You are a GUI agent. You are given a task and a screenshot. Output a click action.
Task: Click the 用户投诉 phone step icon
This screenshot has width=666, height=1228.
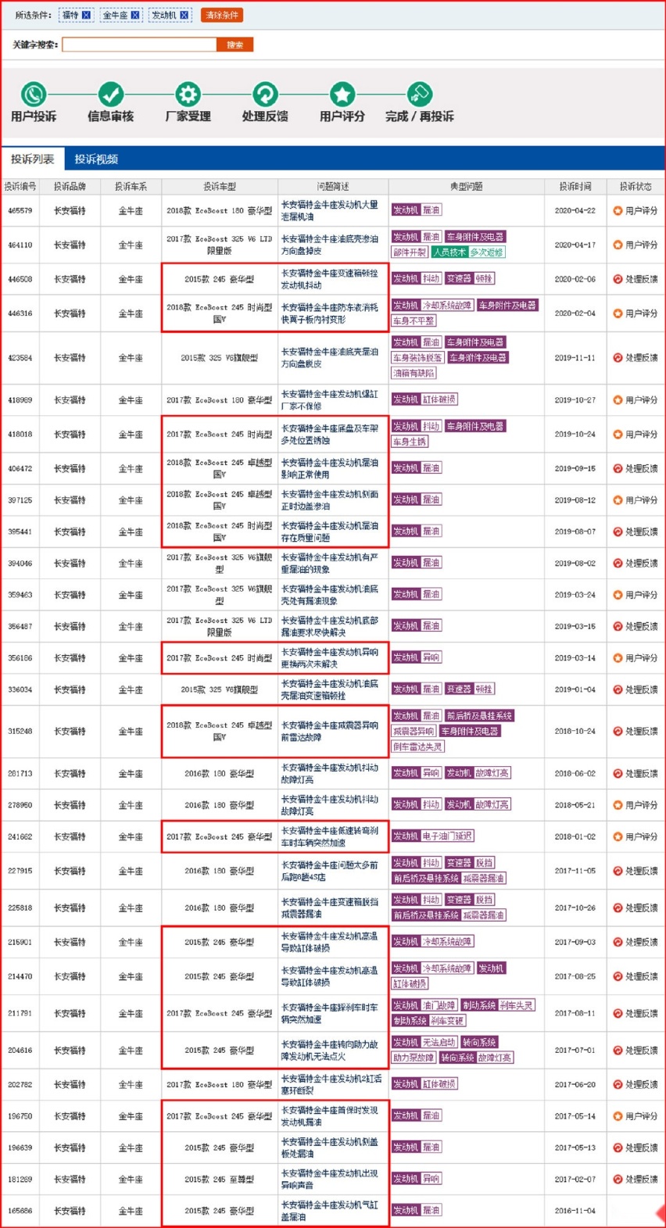point(34,95)
